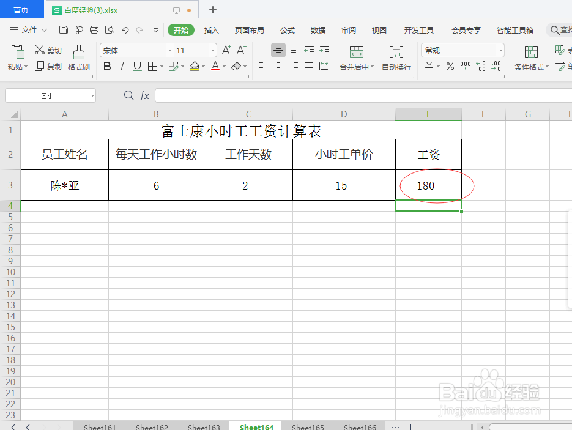
Task: Click inside the Name Box showing E4
Action: pyautogui.click(x=46, y=95)
